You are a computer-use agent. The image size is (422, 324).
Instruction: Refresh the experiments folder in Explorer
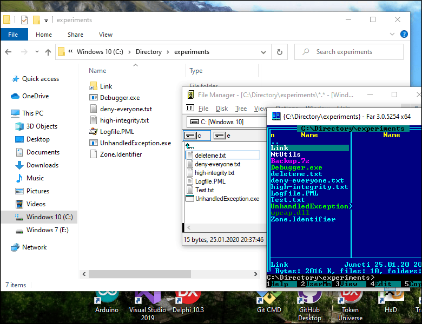coord(279,52)
